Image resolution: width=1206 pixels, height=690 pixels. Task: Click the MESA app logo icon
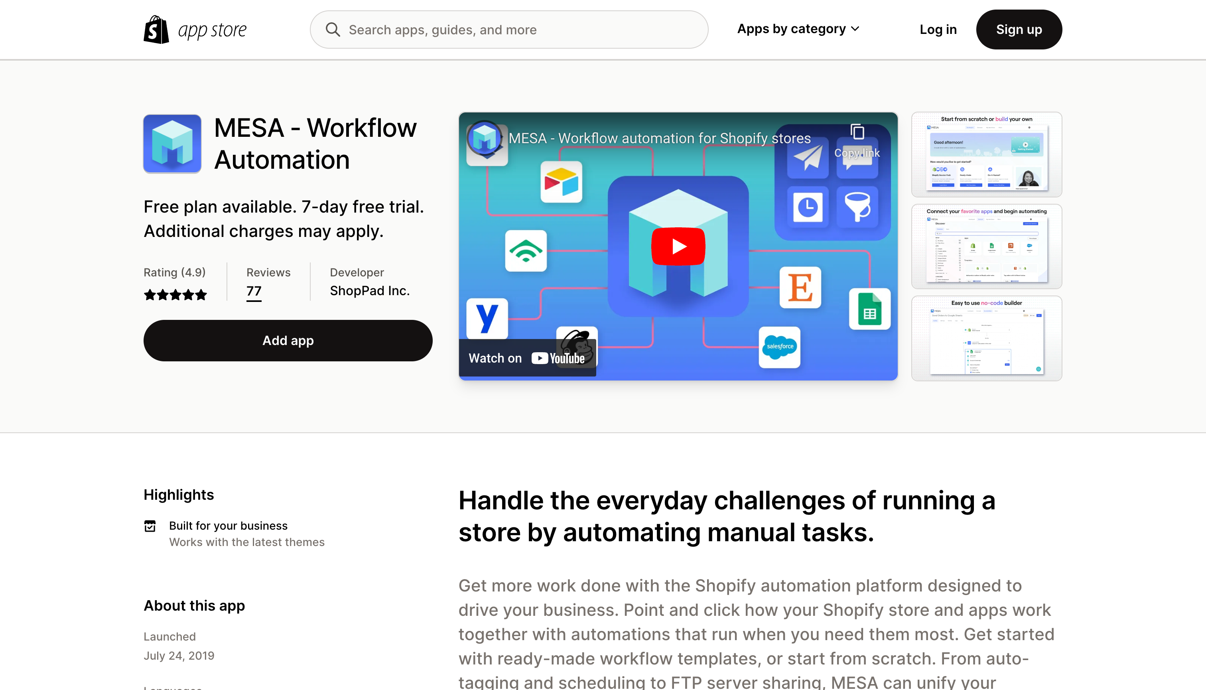pyautogui.click(x=172, y=143)
